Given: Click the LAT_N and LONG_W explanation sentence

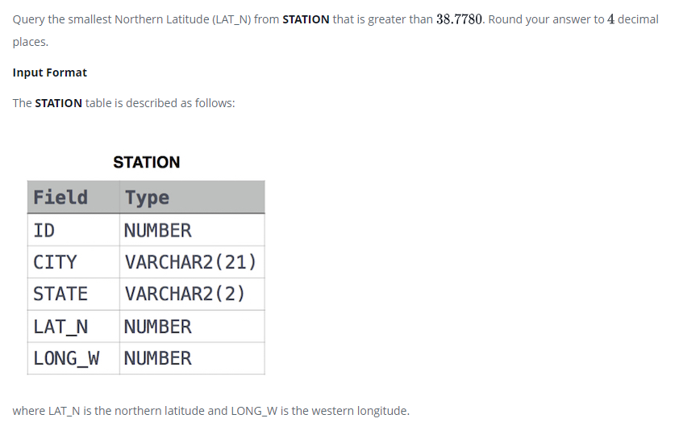Looking at the screenshot, I should (x=211, y=411).
